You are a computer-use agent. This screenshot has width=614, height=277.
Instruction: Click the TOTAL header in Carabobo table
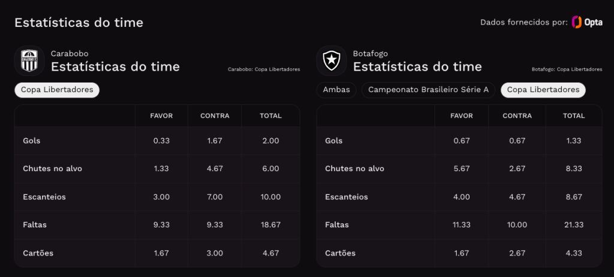click(270, 115)
